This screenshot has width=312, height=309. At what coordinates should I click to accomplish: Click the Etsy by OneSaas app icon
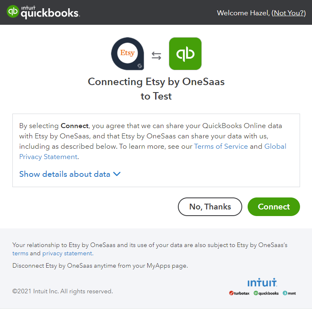(128, 54)
